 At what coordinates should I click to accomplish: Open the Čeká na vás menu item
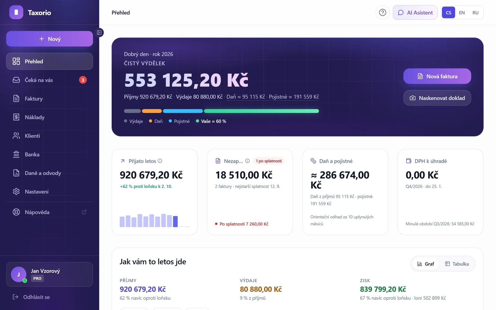pyautogui.click(x=50, y=80)
